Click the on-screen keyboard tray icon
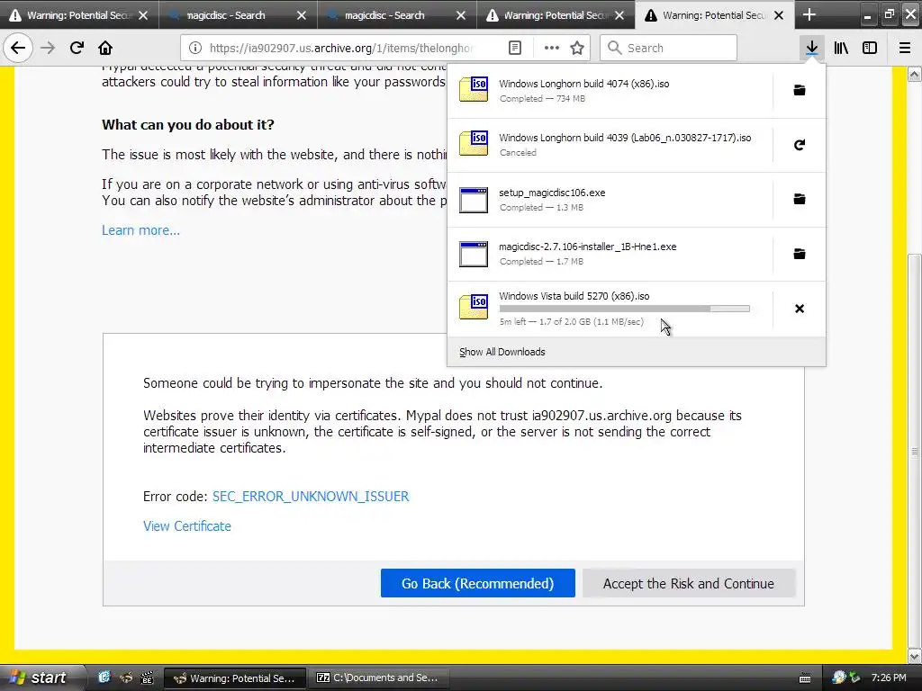 tap(805, 678)
